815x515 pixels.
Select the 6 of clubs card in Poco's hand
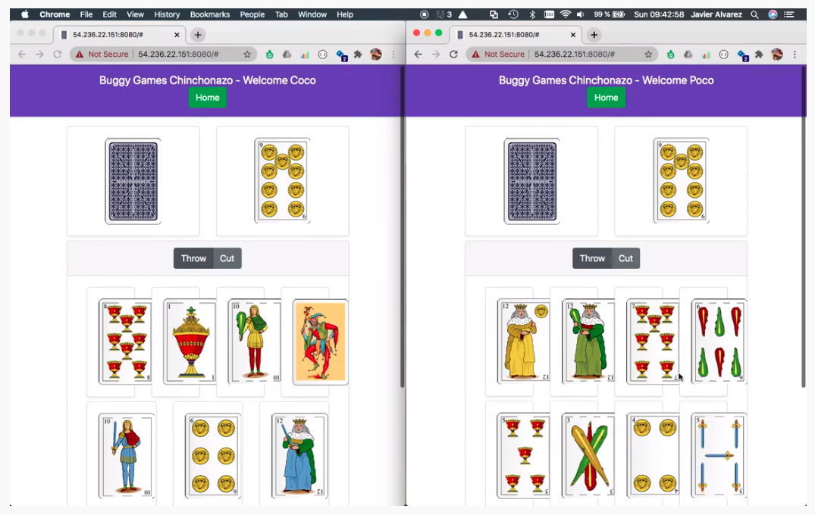[x=719, y=342]
